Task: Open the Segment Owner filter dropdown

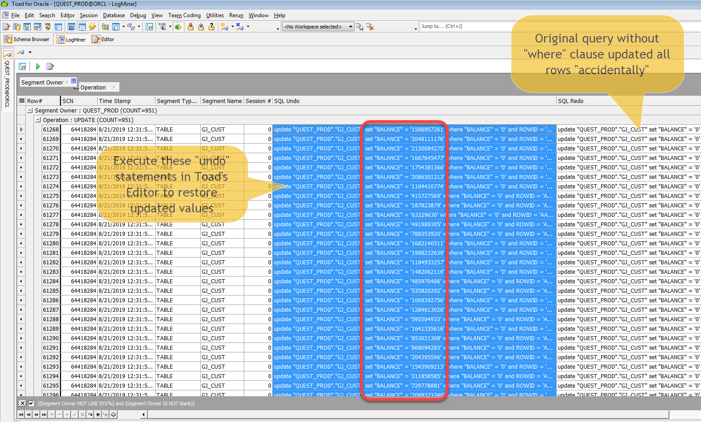Action: 74,81
